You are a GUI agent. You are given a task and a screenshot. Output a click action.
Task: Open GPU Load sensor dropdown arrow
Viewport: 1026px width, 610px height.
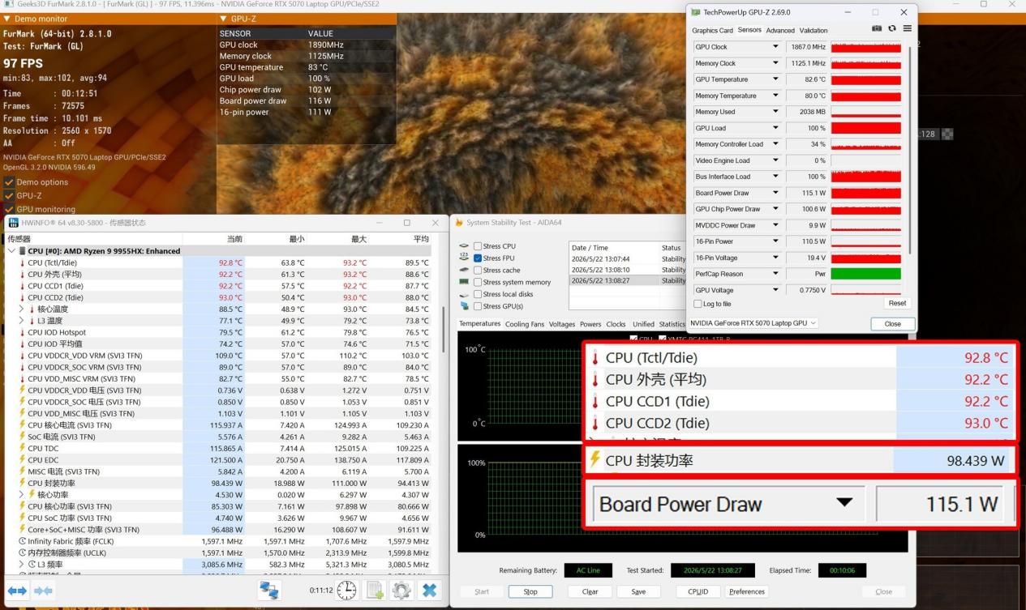pos(775,128)
